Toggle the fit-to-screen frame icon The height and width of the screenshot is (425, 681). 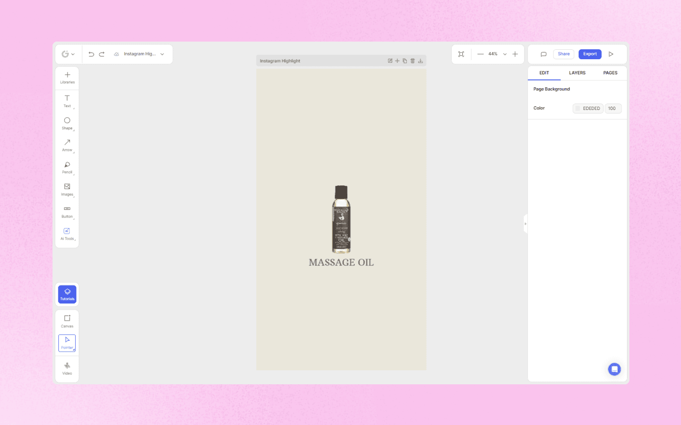pyautogui.click(x=461, y=54)
